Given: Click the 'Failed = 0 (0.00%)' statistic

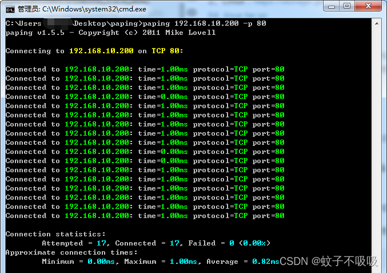Looking at the screenshot, I should click(x=229, y=243).
